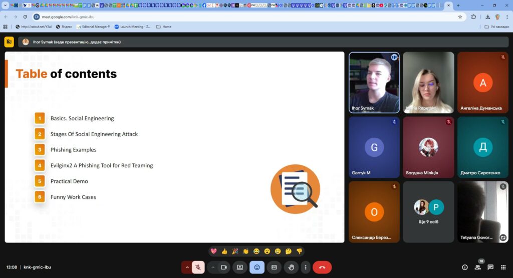This screenshot has height=278, width=513.
Task: Open the Editorial Manager bookmark
Action: coord(95,27)
